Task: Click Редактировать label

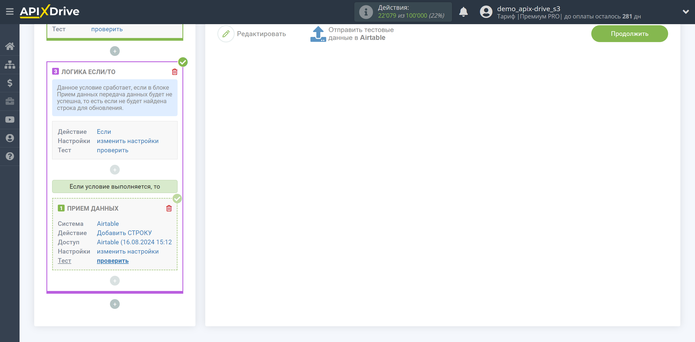Action: [x=261, y=34]
